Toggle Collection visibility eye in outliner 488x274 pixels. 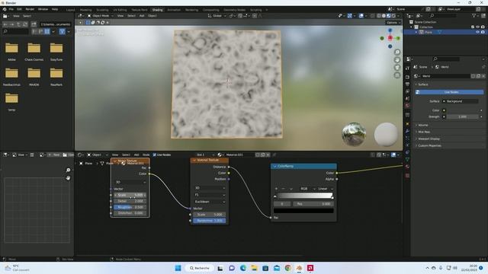point(477,27)
